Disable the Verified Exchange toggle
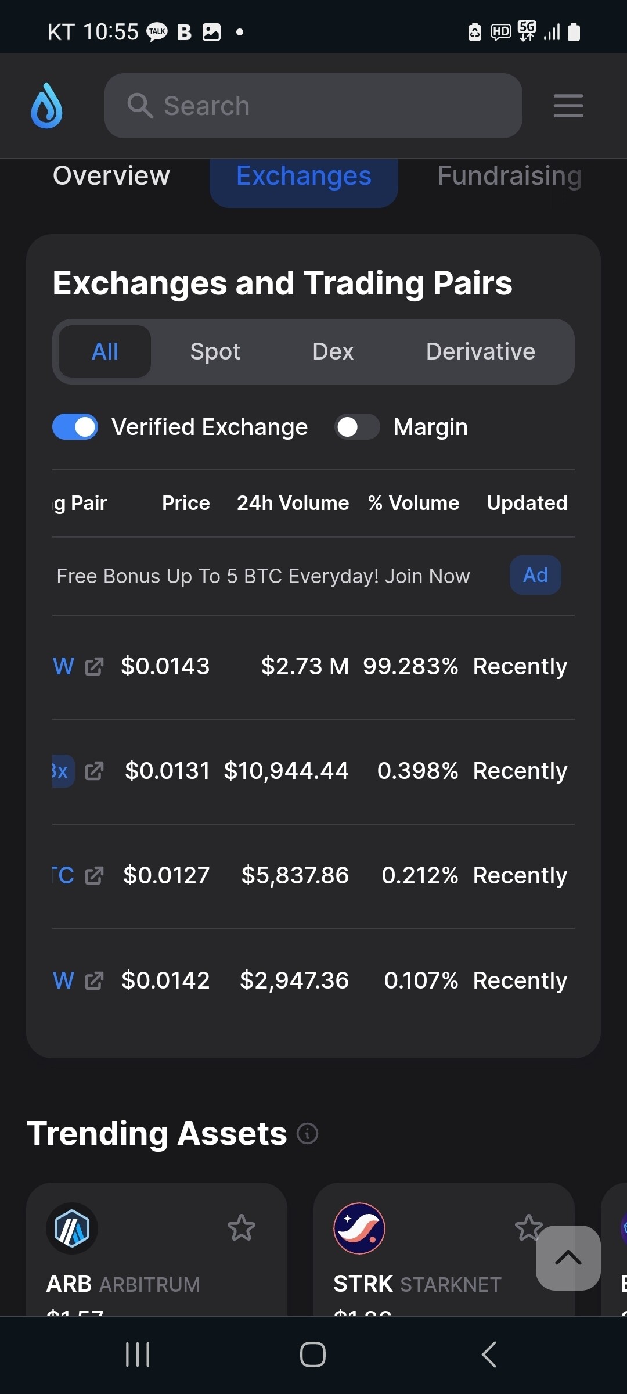 [75, 427]
